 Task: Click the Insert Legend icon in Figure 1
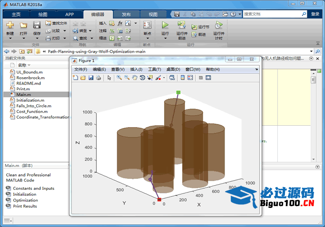pyautogui.click(x=190, y=78)
